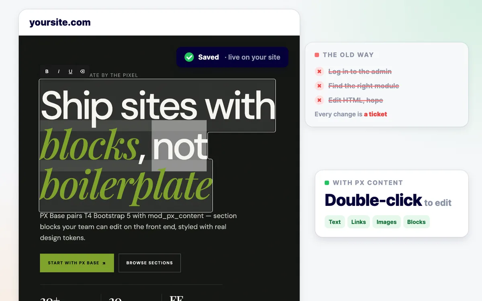Apply italic formatting from the toolbar
This screenshot has height=301, width=482.
pos(59,71)
